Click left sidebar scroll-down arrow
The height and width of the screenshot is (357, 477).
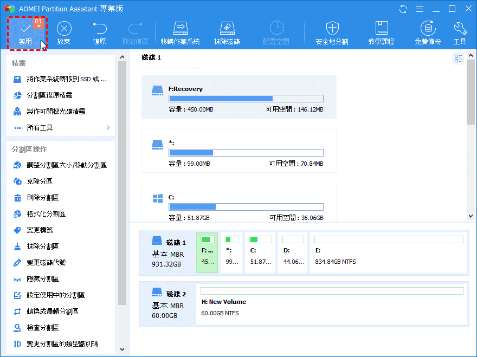[x=122, y=349]
